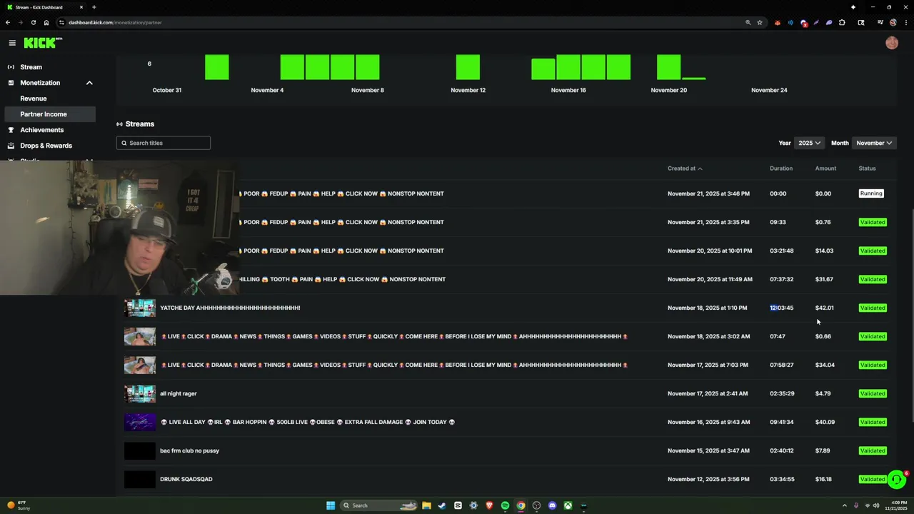Open Brave browser from the taskbar

click(x=489, y=505)
